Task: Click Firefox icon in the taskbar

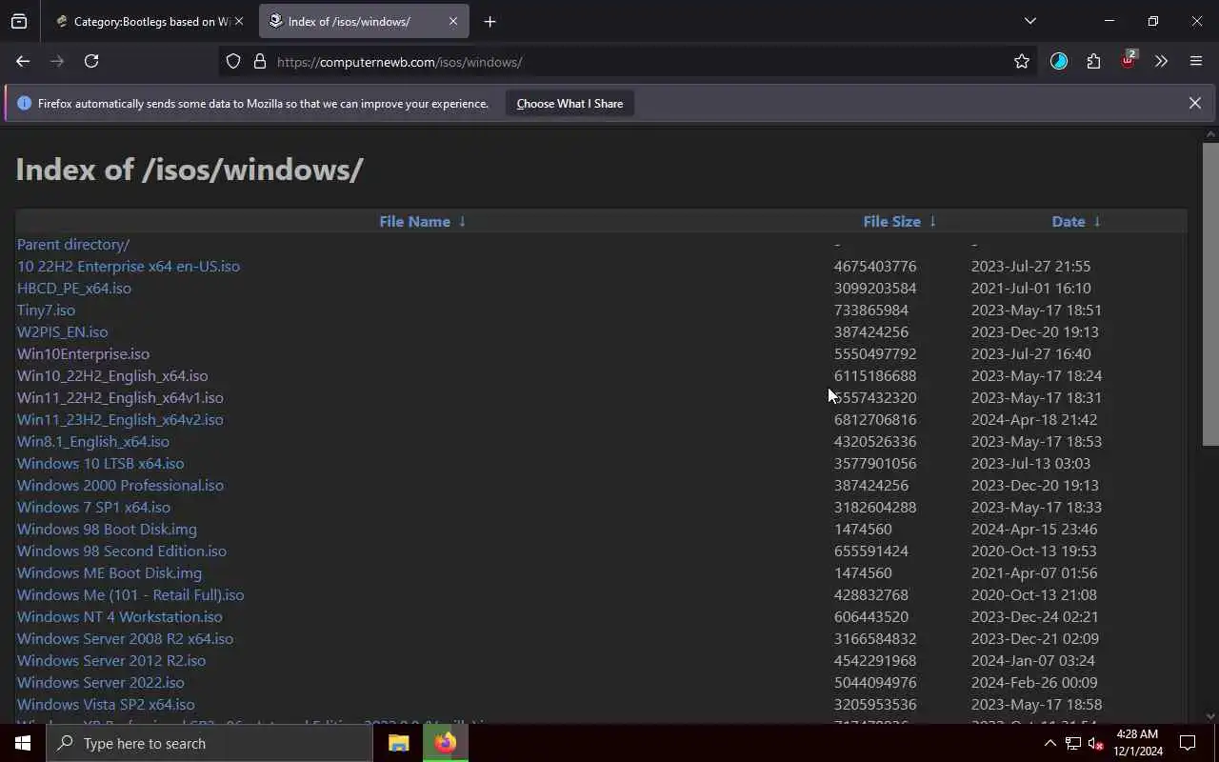Action: click(445, 743)
